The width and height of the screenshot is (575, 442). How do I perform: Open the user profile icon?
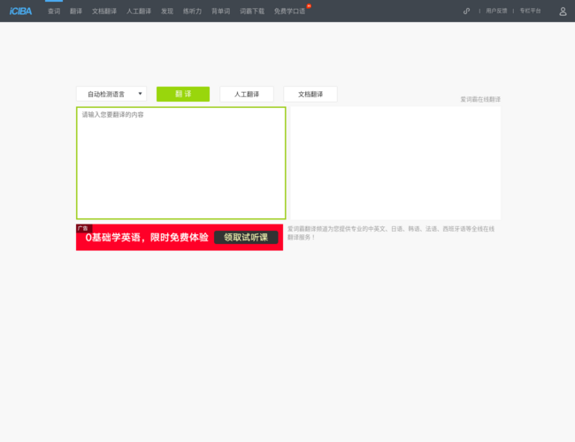click(x=563, y=11)
